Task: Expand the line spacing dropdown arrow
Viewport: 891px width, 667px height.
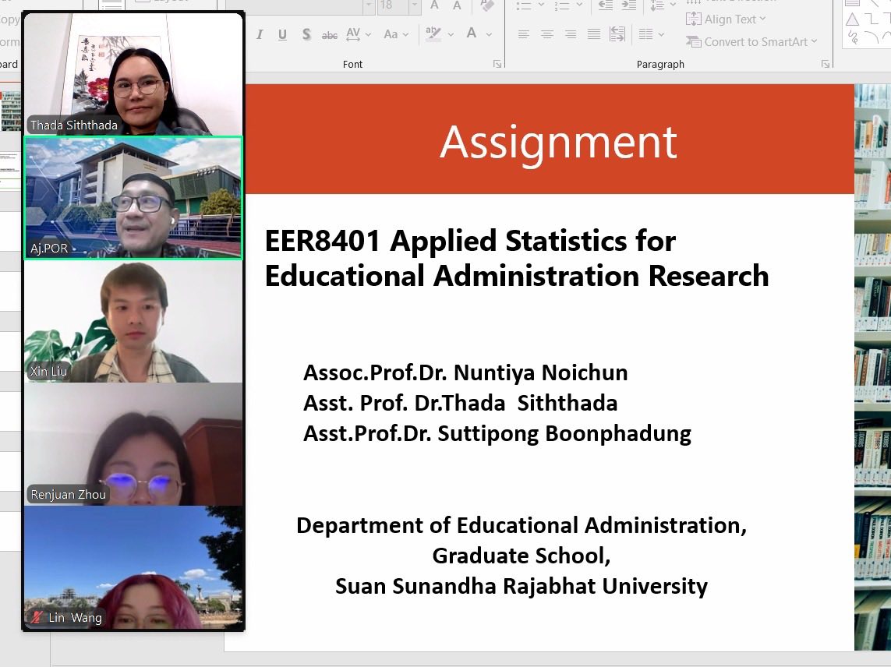Action: tap(673, 5)
